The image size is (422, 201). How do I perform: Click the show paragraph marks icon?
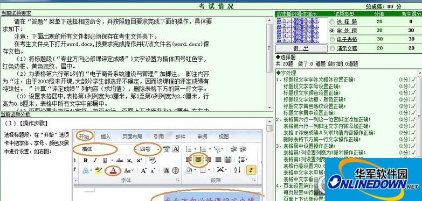pos(251,170)
